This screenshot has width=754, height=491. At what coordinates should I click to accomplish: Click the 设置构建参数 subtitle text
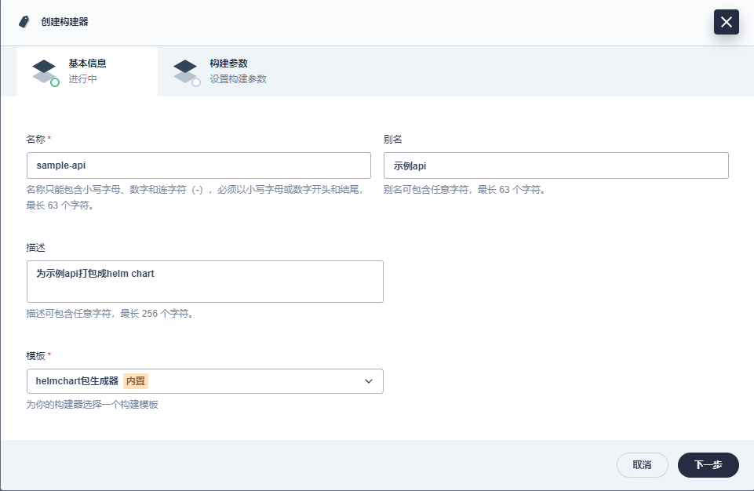(x=238, y=79)
